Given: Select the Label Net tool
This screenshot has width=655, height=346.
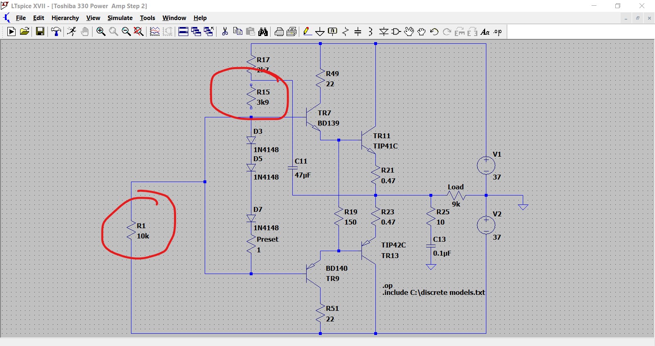Looking at the screenshot, I should [333, 31].
